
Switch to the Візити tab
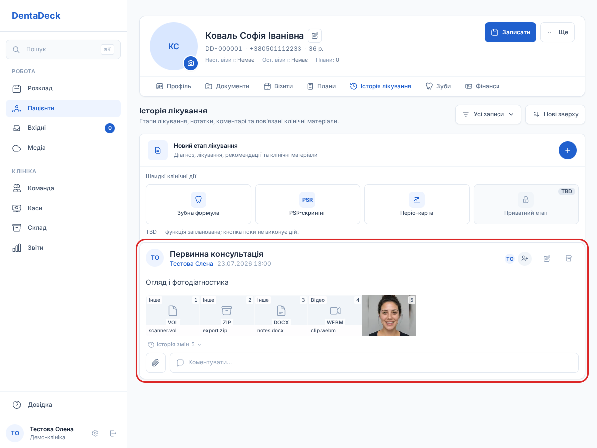coord(278,86)
